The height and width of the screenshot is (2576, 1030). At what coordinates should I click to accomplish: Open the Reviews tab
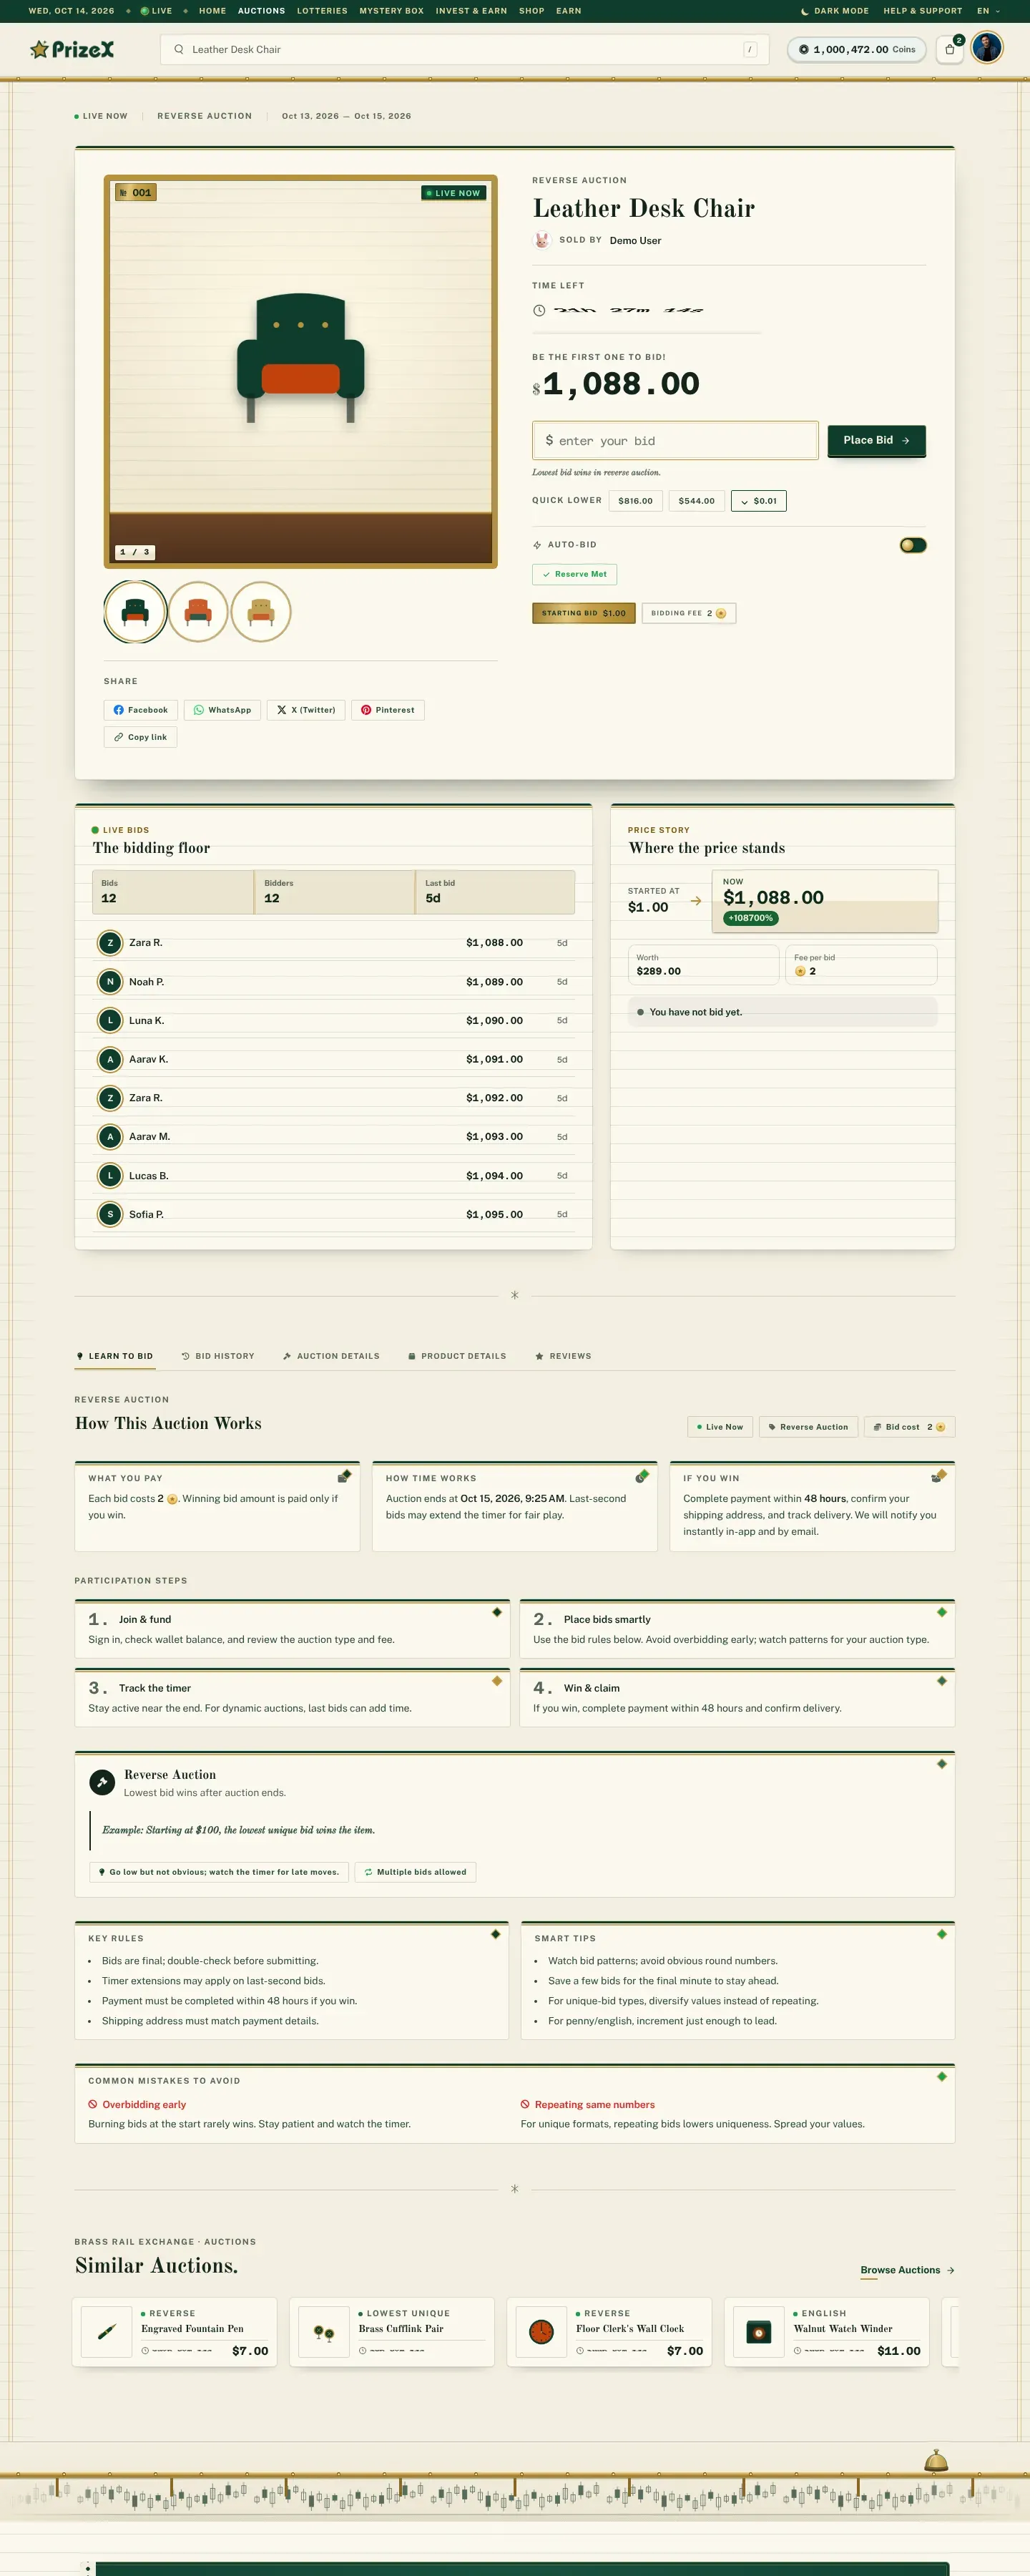click(563, 1356)
